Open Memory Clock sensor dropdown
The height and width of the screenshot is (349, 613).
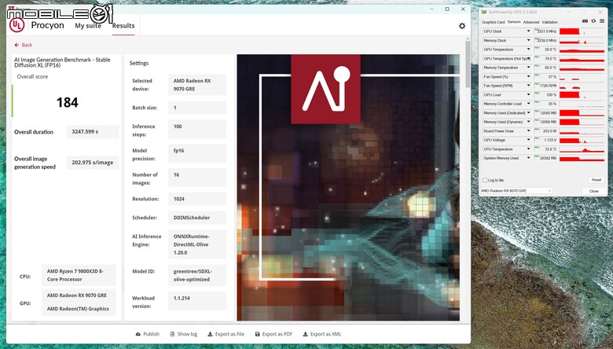[x=528, y=41]
